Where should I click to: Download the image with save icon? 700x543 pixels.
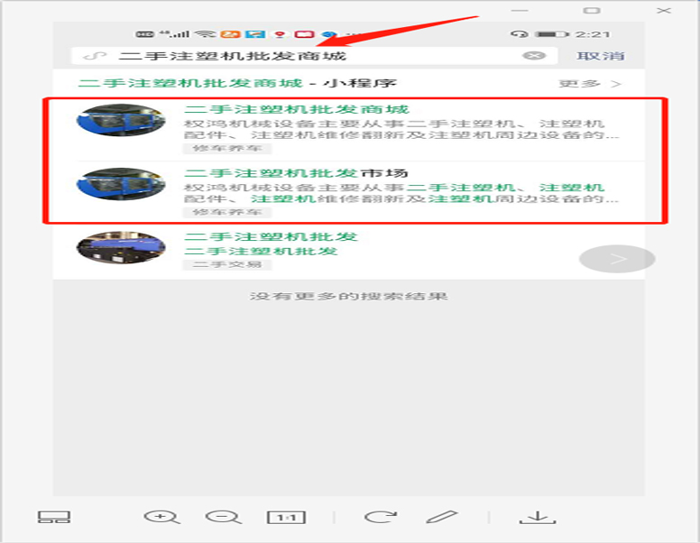pyautogui.click(x=538, y=517)
